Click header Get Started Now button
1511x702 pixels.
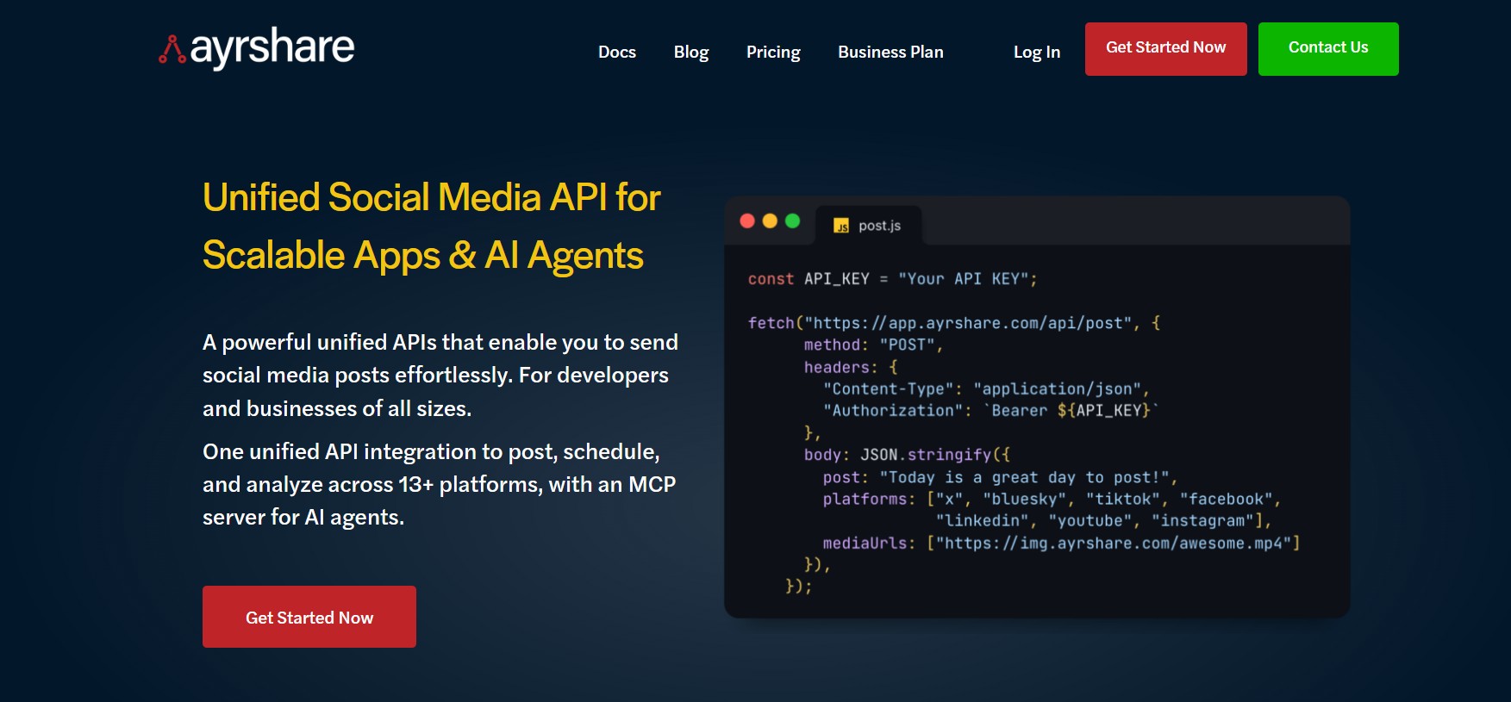click(1165, 49)
